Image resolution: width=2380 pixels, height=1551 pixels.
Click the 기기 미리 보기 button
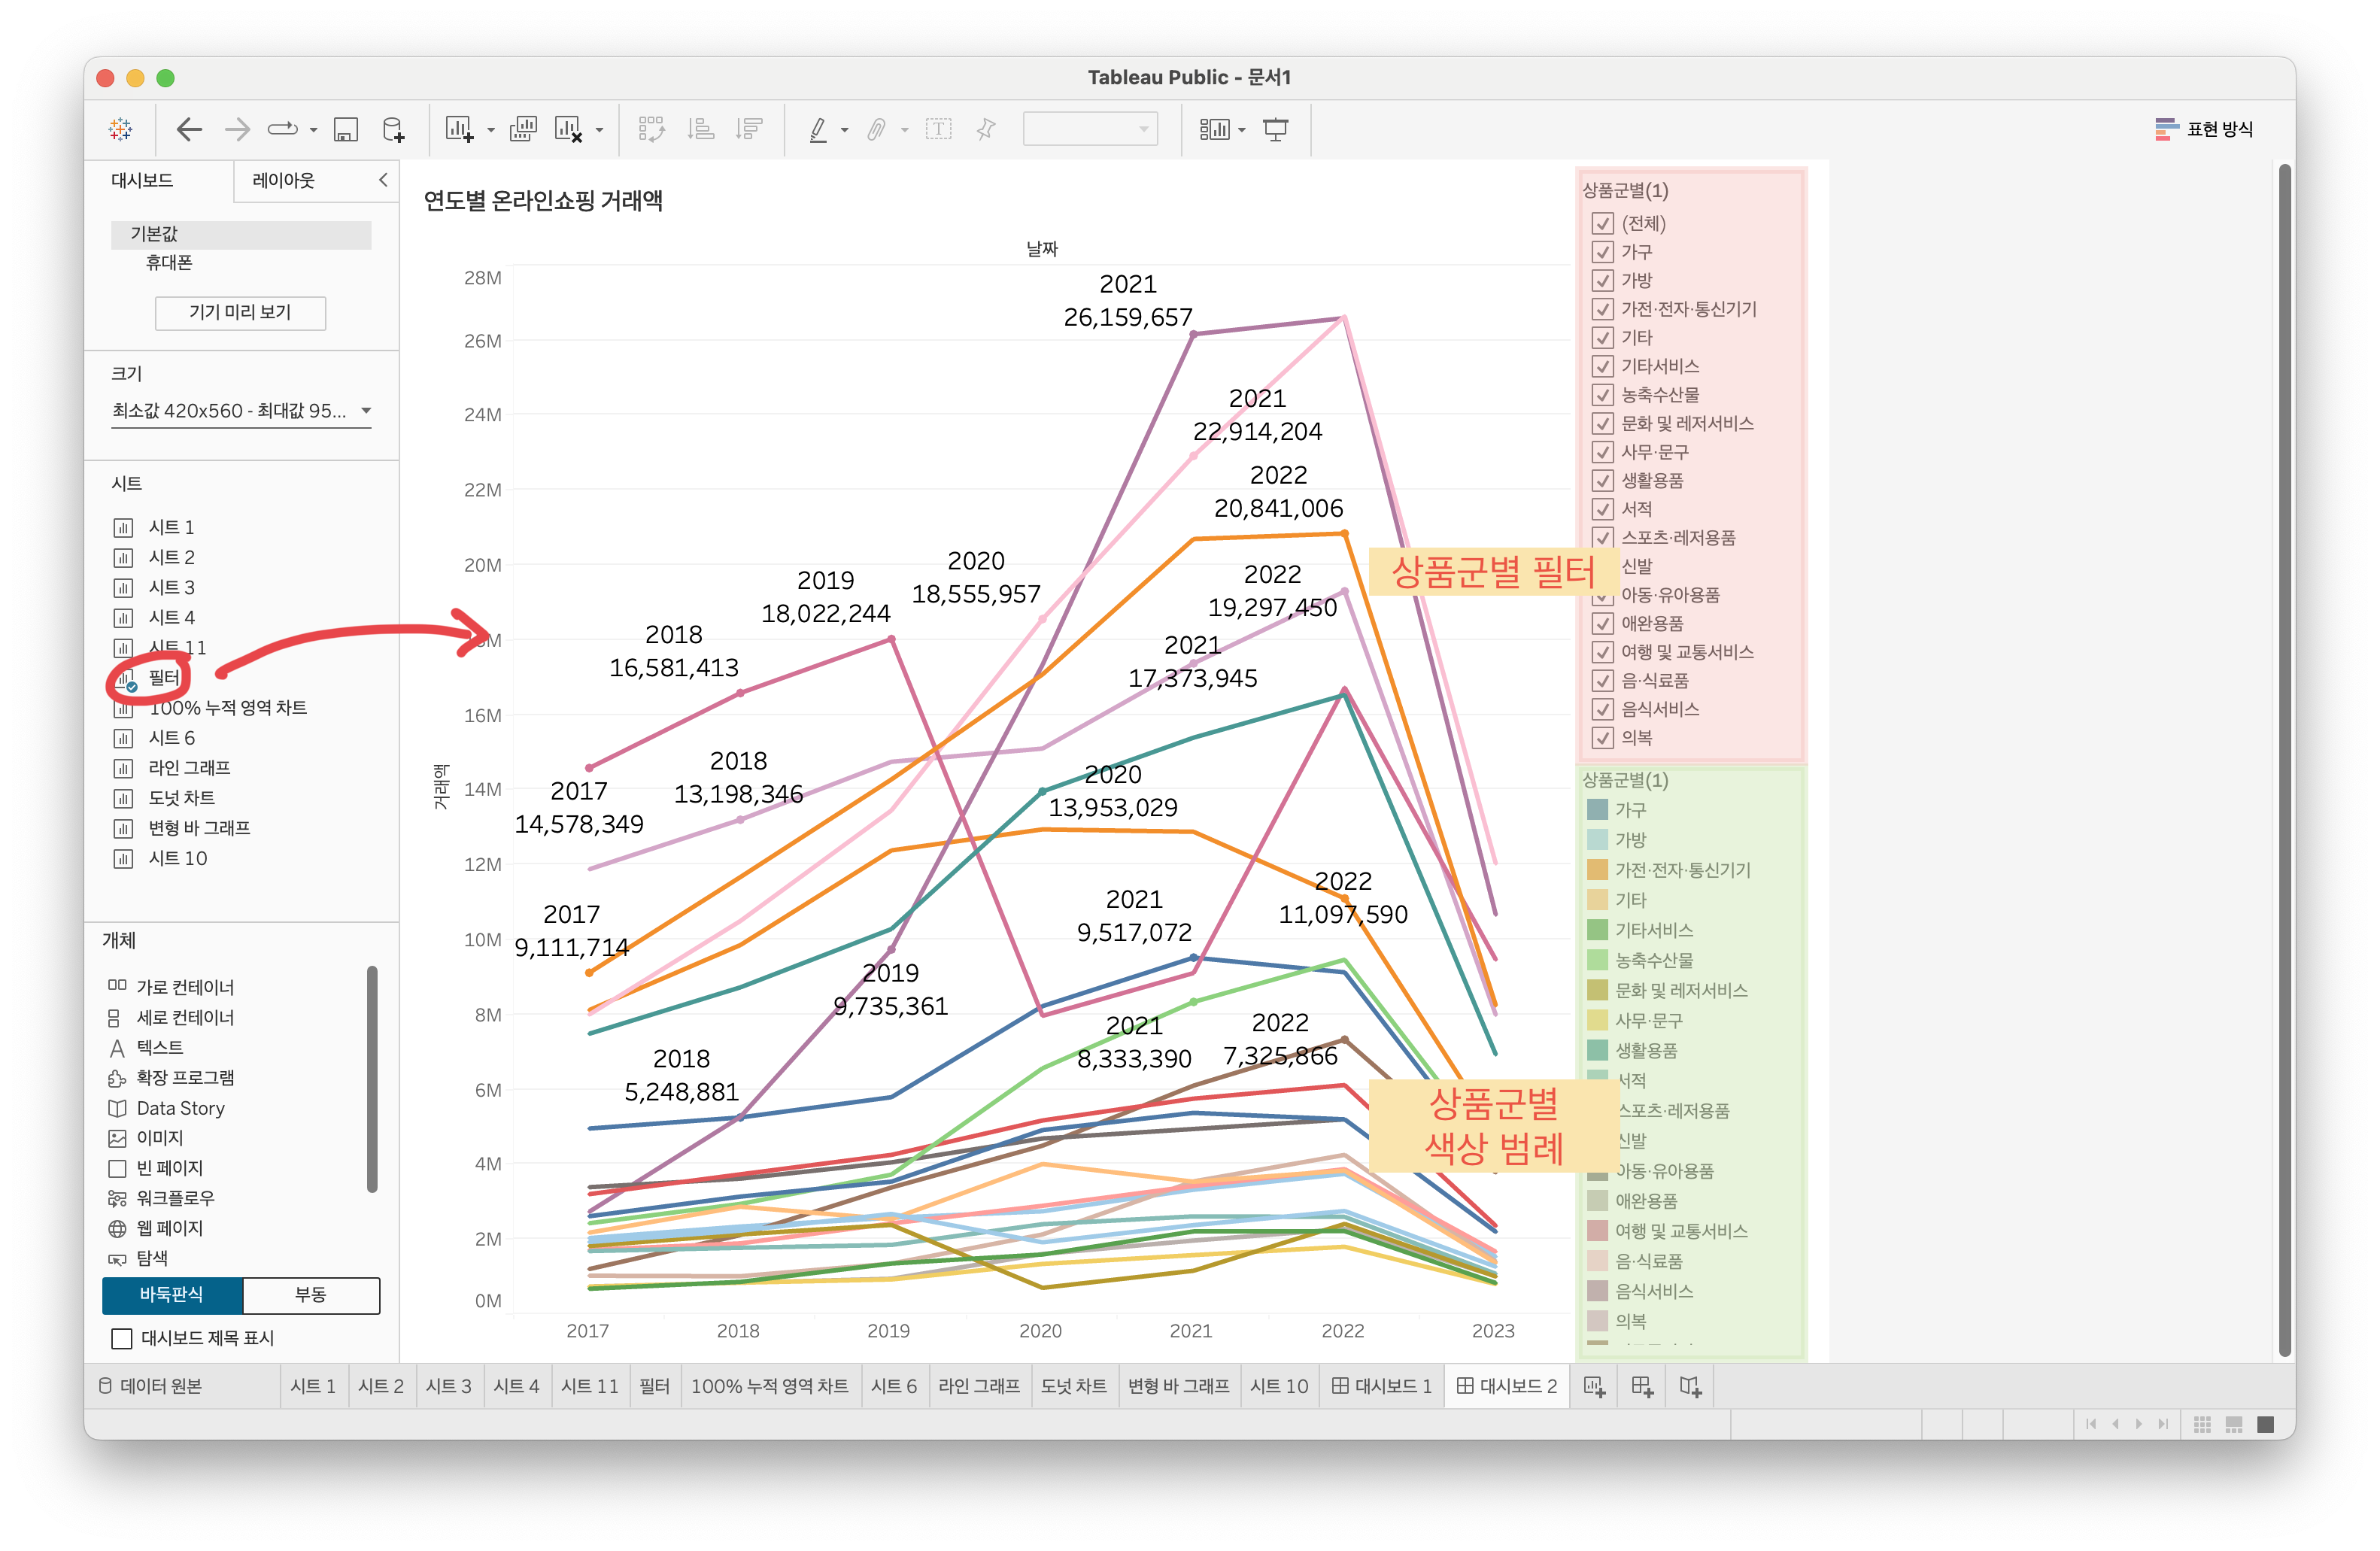(x=240, y=312)
